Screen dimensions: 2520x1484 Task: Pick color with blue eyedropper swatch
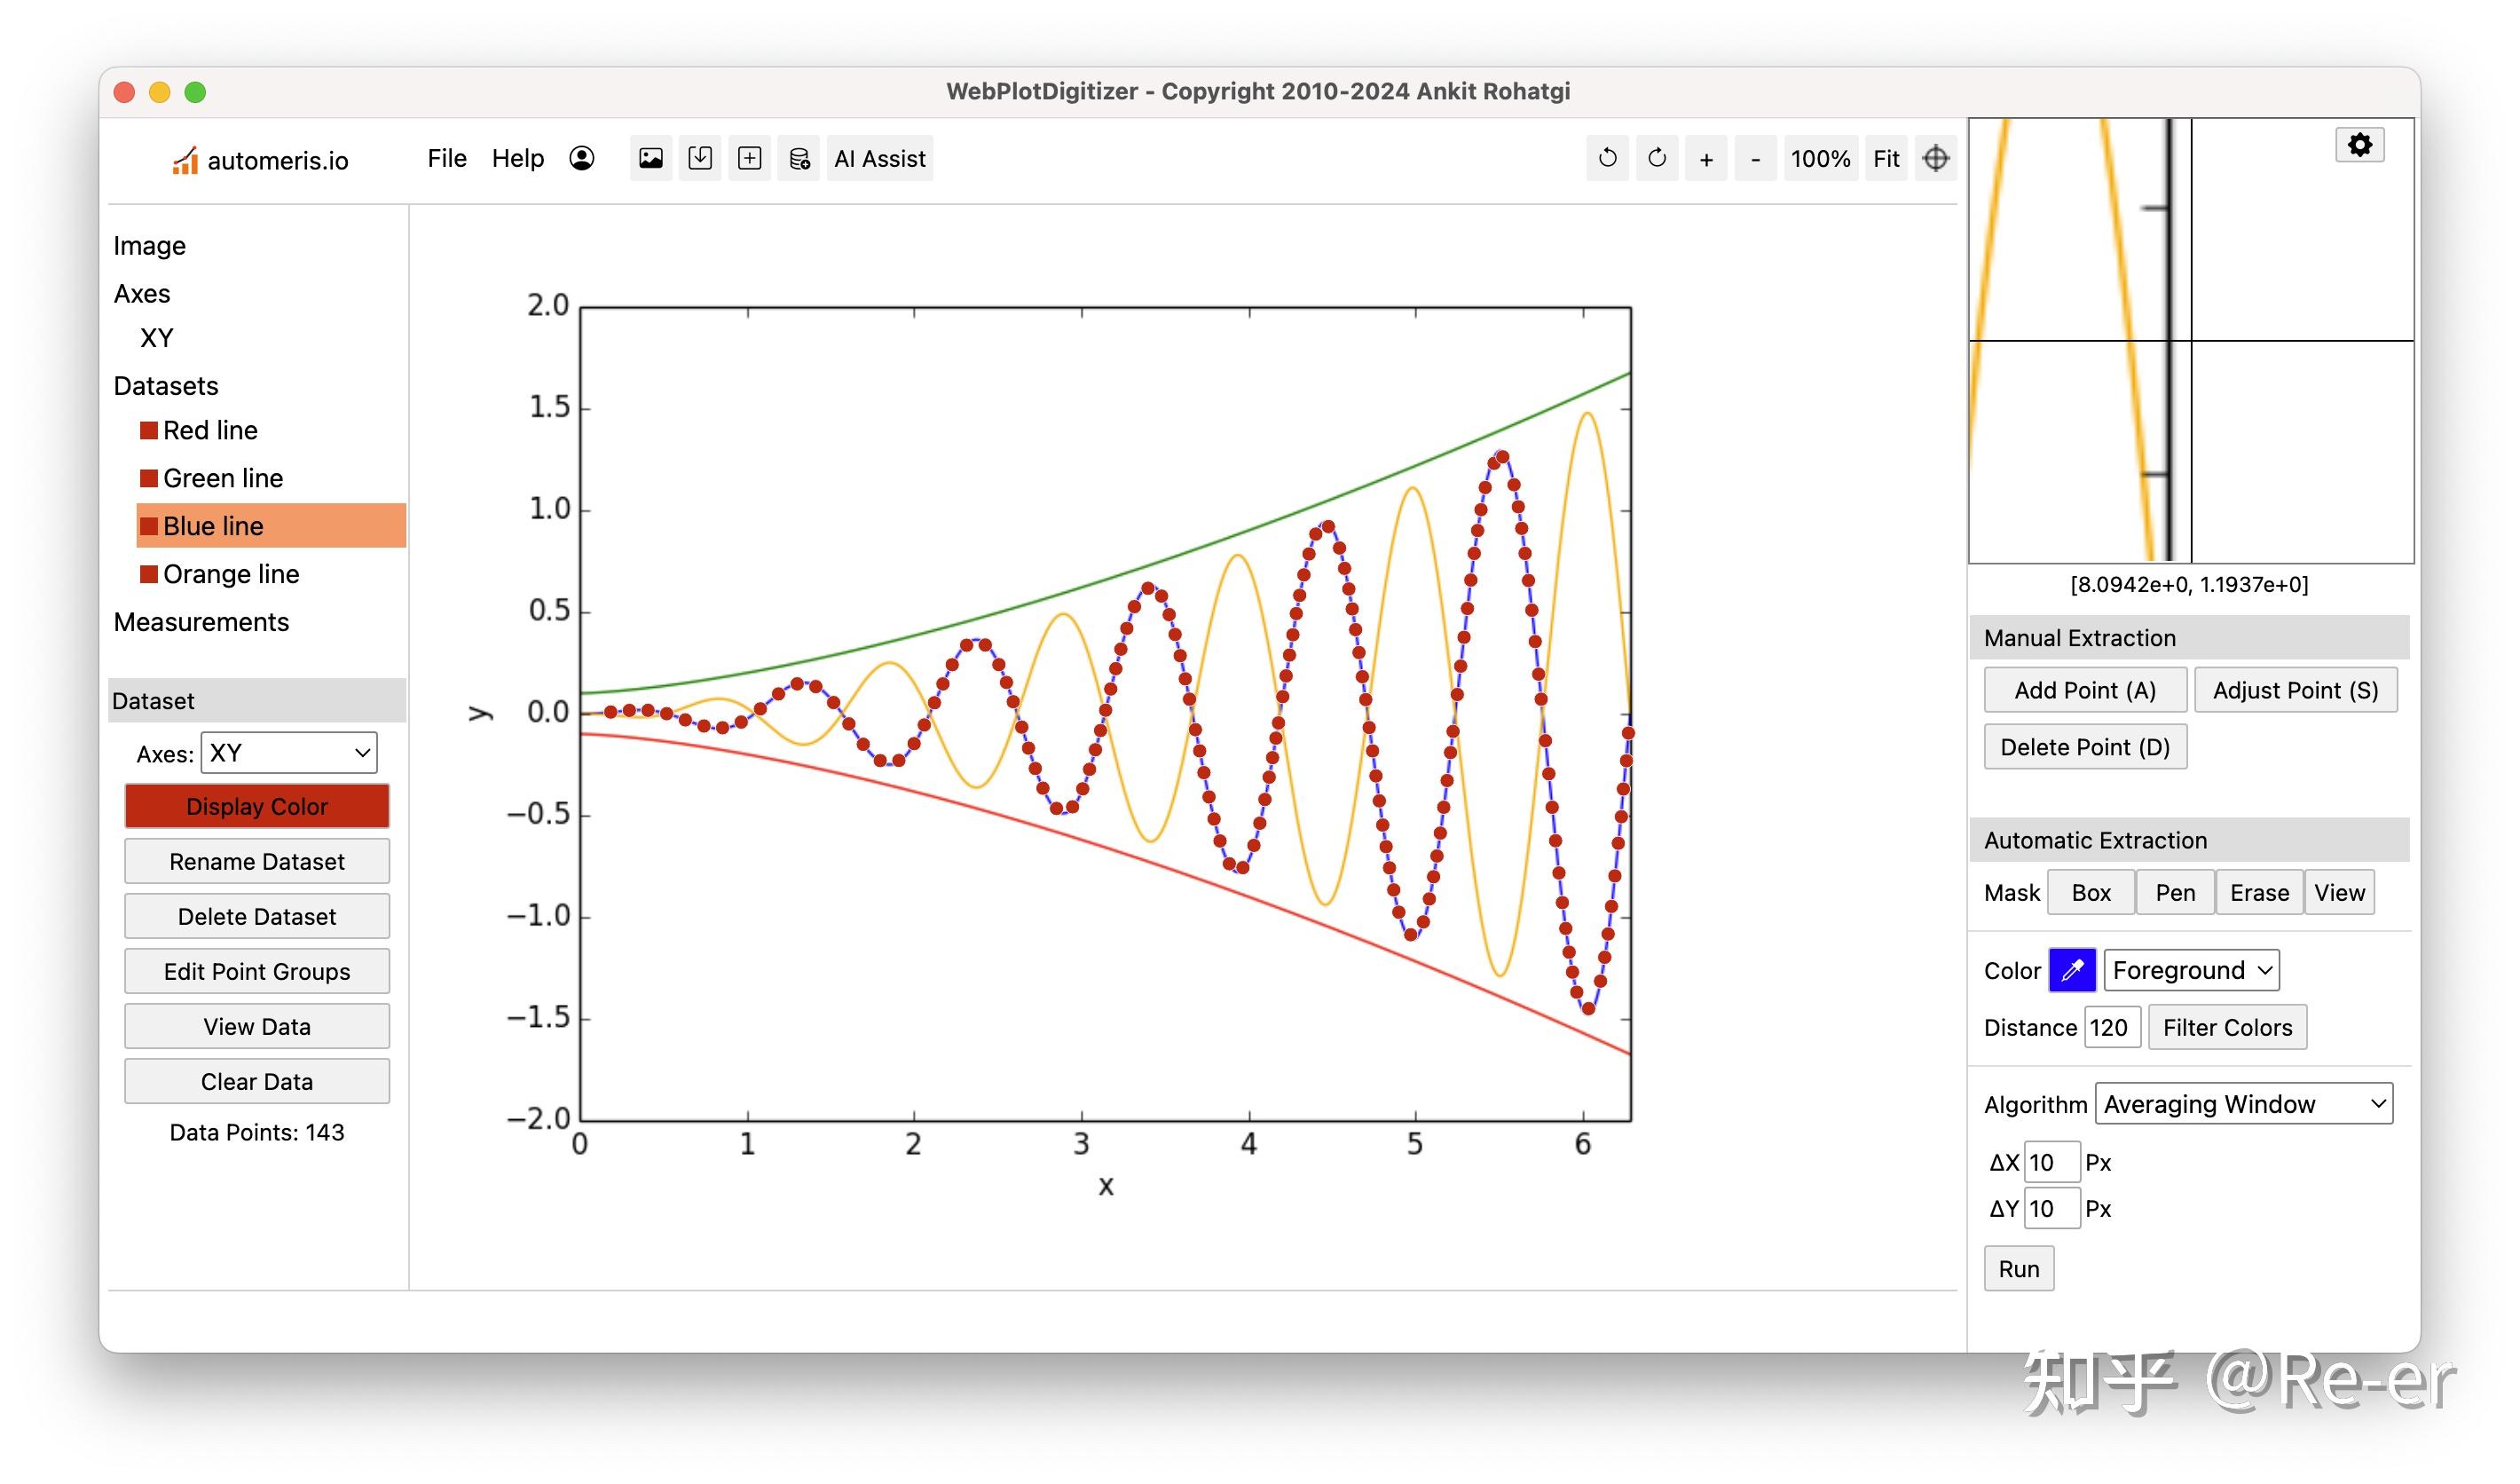tap(2071, 970)
